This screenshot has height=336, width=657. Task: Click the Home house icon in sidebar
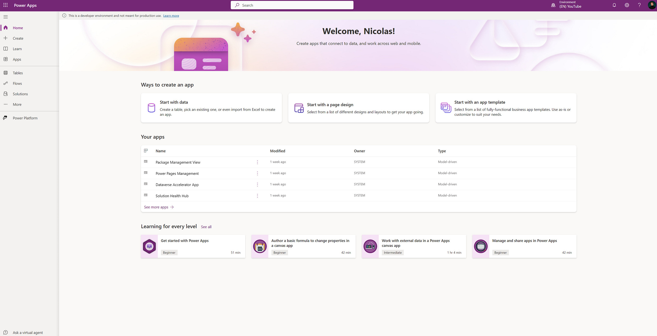[5, 28]
